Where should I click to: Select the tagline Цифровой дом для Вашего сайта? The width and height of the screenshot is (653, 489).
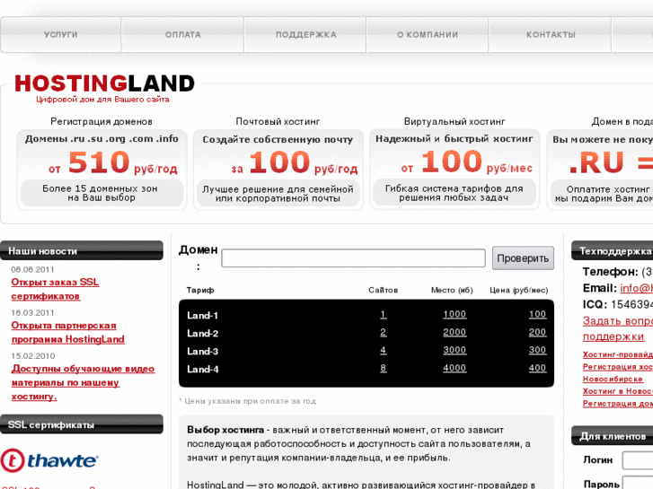coord(102,100)
